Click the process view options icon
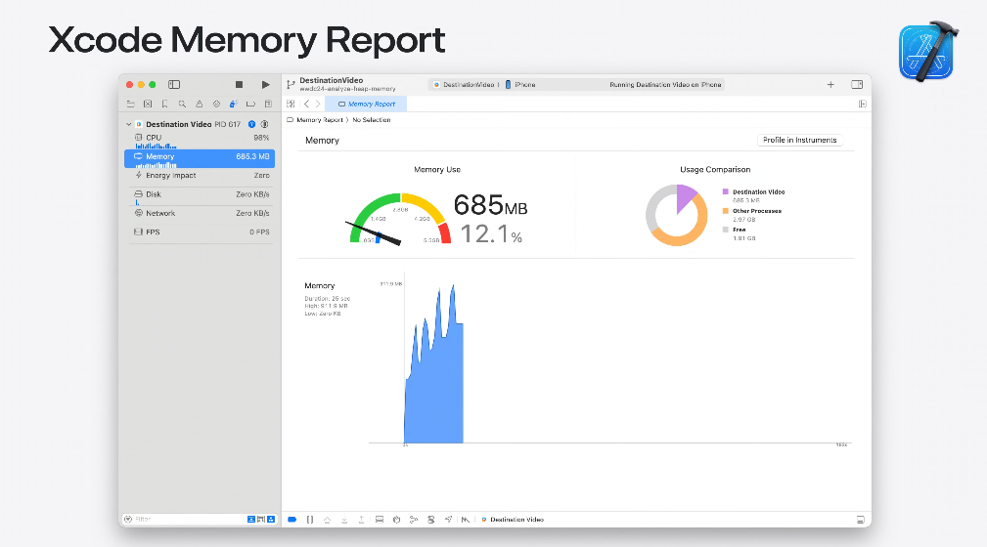This screenshot has height=547, width=987. [265, 124]
